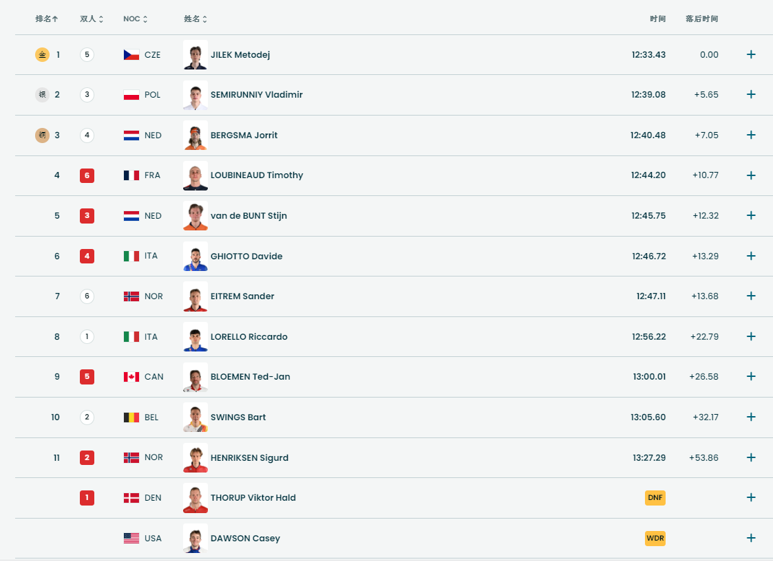Click the Canadian flag next to CAN
The width and height of the screenshot is (773, 564).
[x=131, y=377]
